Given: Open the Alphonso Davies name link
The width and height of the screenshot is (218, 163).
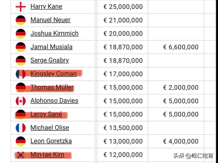Looking at the screenshot, I should (x=54, y=101).
